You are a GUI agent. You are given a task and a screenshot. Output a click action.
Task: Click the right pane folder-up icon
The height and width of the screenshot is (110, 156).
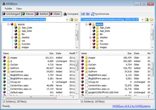[147, 19]
